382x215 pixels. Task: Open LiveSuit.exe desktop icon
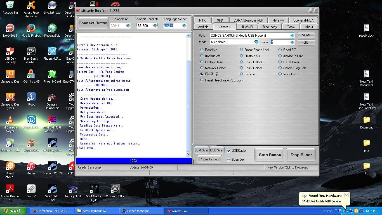click(52, 8)
